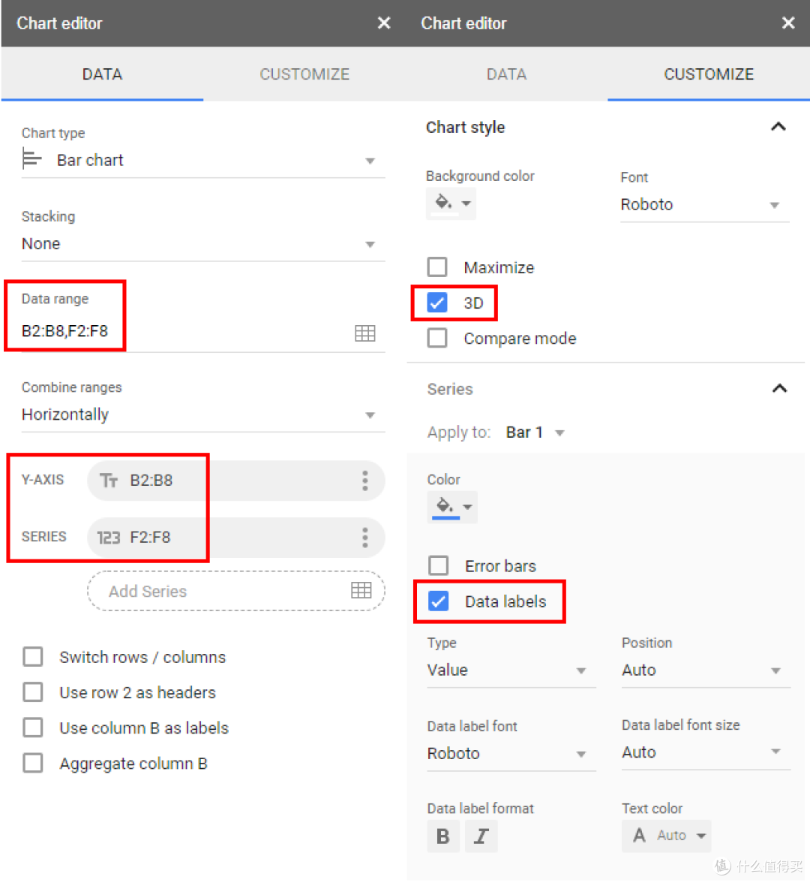Image resolution: width=810 pixels, height=883 pixels.
Task: Open the Apply to Bar 1 dropdown
Action: tap(535, 432)
